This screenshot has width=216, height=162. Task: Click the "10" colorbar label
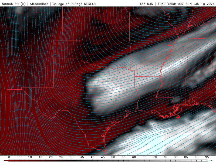30,157
